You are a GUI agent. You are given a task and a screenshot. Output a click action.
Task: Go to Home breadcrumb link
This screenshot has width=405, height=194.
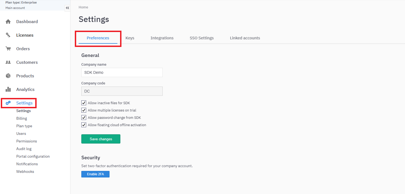pyautogui.click(x=83, y=7)
